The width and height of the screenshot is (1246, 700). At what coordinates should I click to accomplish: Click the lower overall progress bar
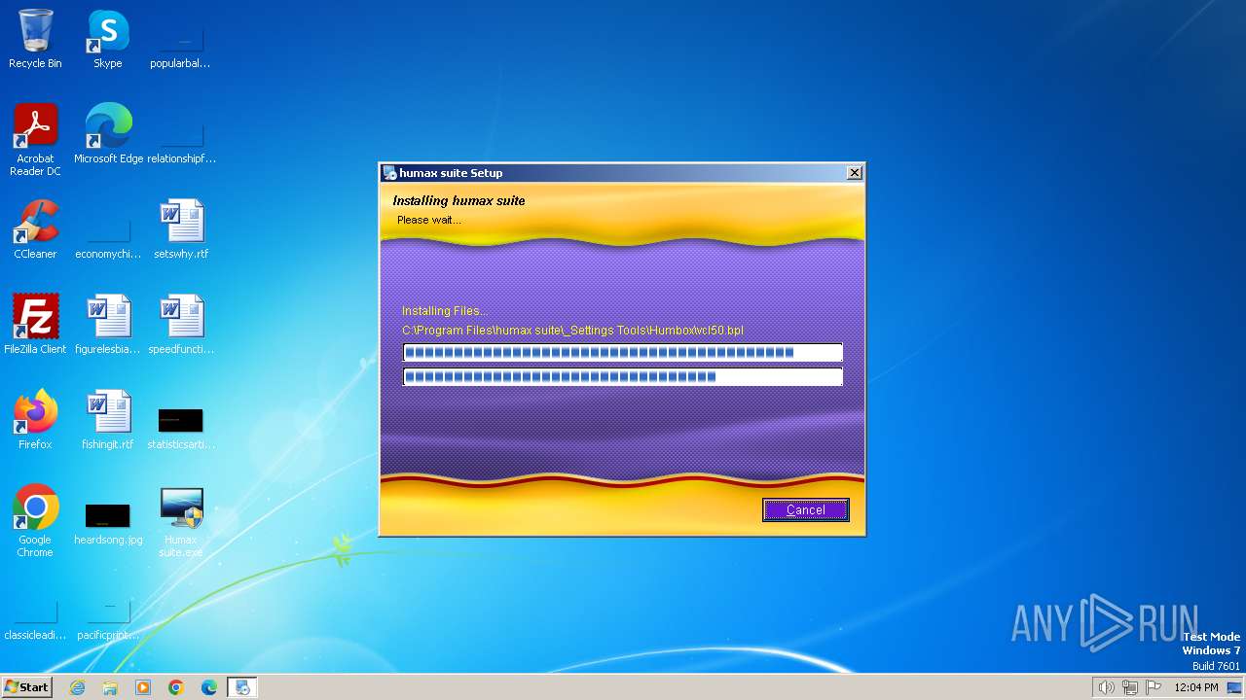coord(623,376)
